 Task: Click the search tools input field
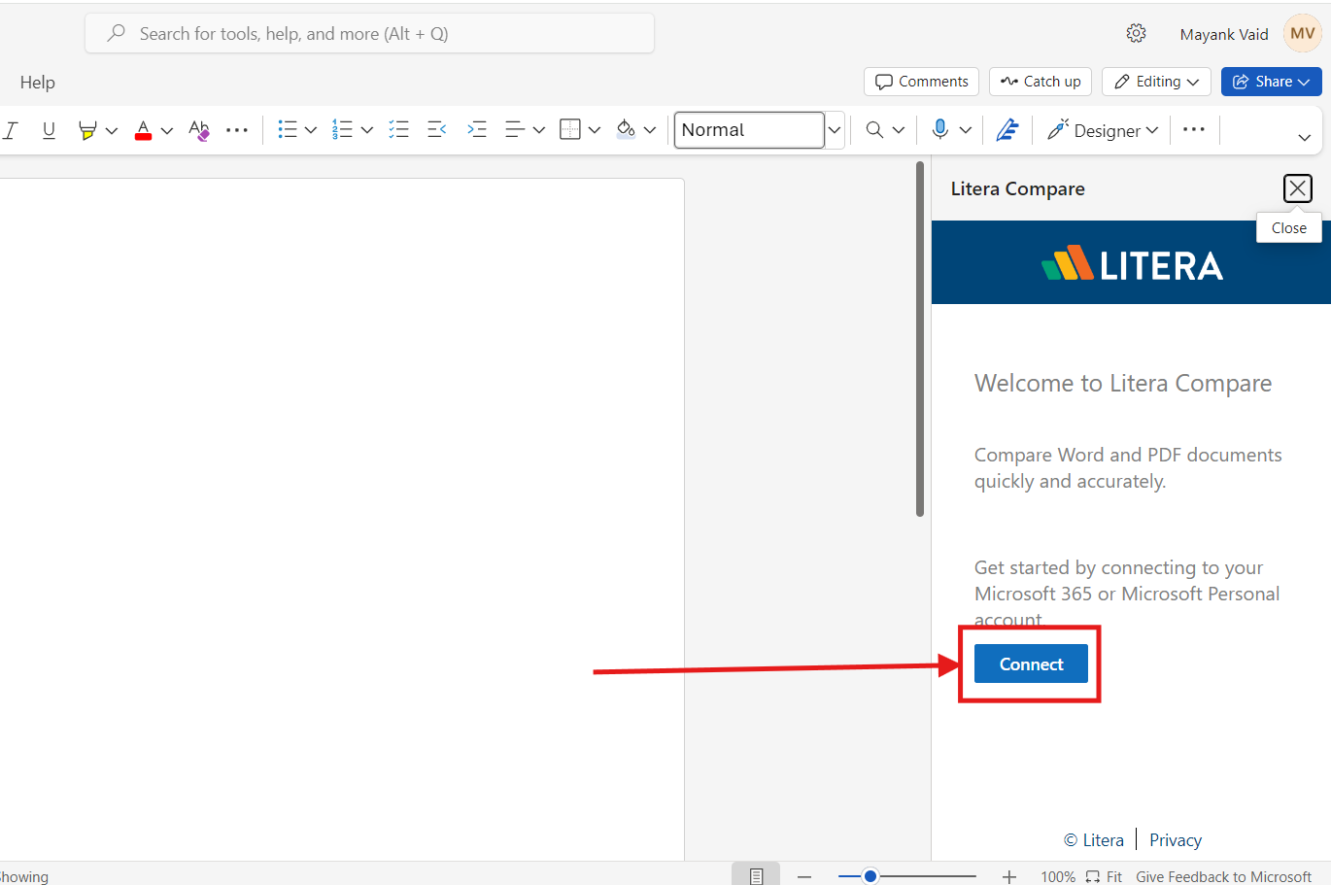tap(369, 33)
